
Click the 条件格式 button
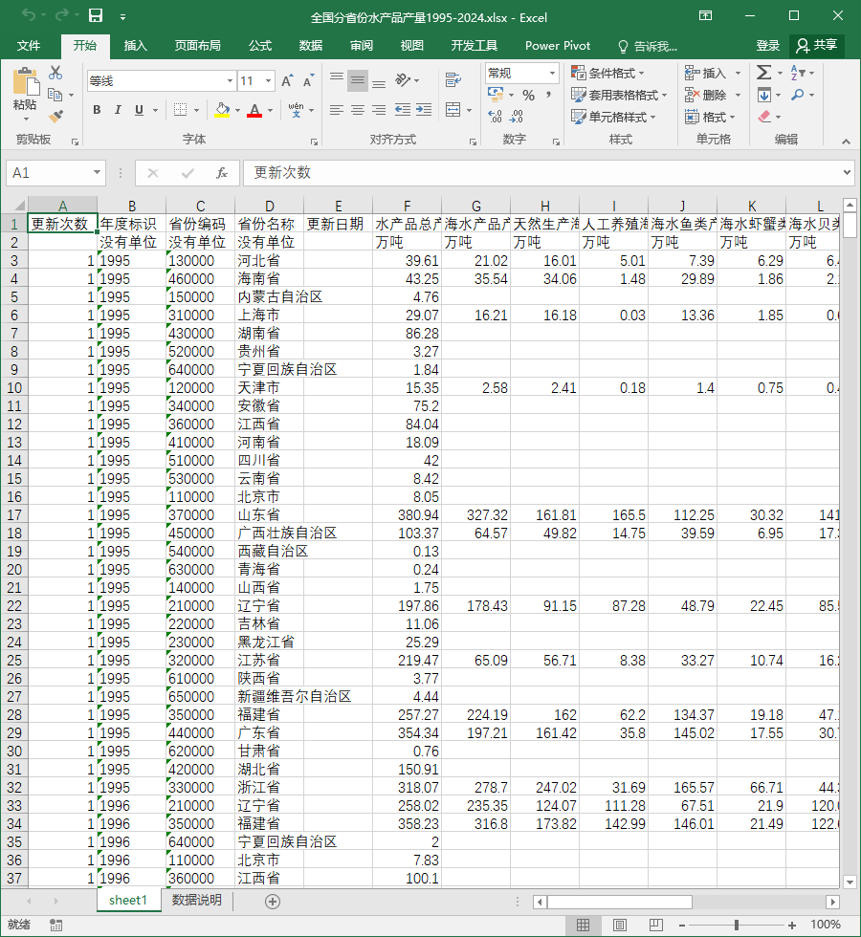point(607,73)
